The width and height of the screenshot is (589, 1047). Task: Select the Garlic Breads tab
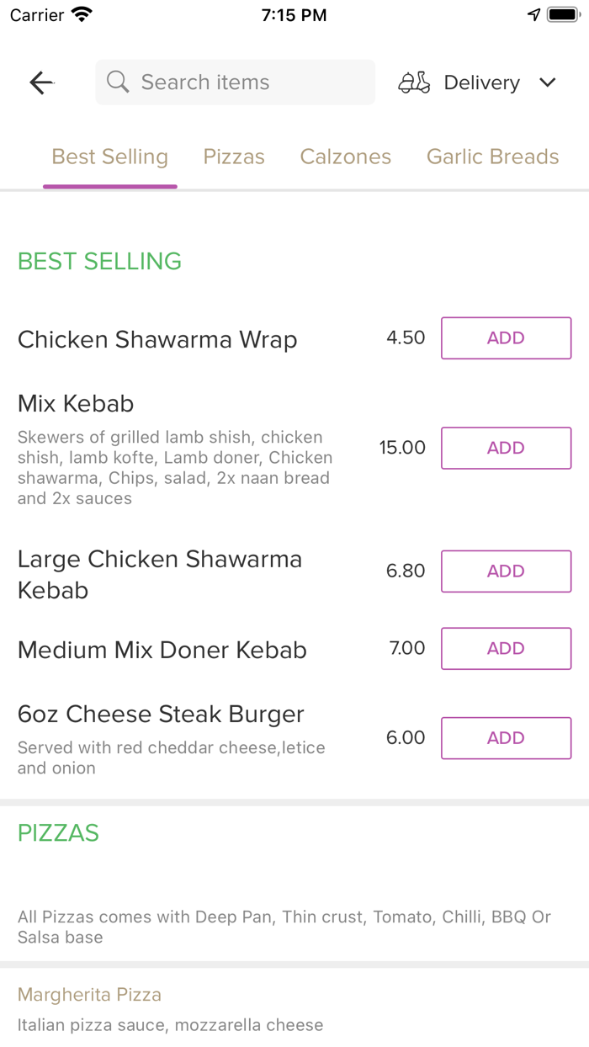tap(492, 157)
